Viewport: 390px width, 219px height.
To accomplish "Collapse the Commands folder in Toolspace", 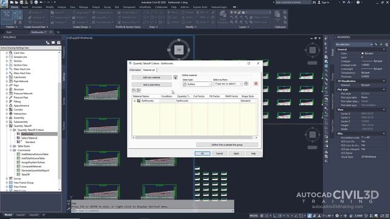I will [11, 150].
